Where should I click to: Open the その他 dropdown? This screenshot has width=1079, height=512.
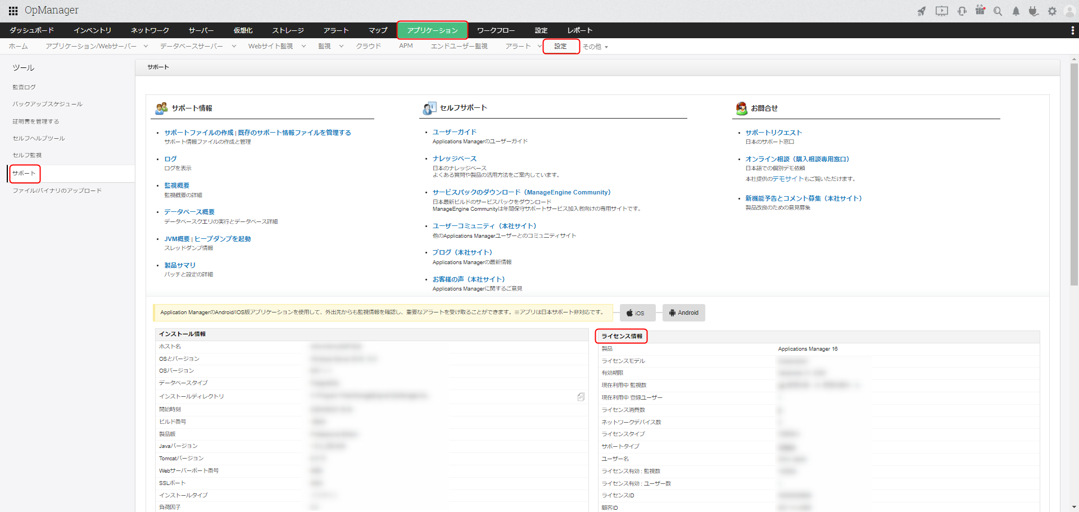click(595, 47)
